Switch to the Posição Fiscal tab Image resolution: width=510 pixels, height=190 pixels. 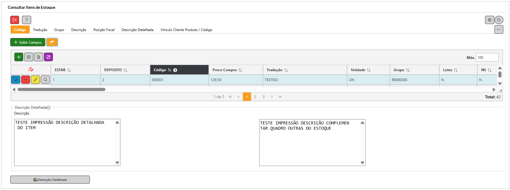point(104,30)
